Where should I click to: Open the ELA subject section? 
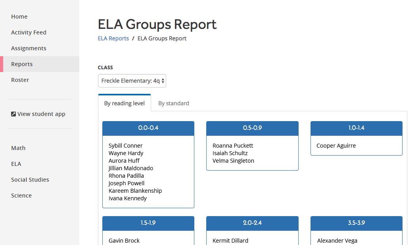(x=16, y=164)
